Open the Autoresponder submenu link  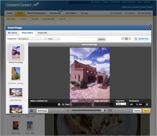[x=49, y=19]
